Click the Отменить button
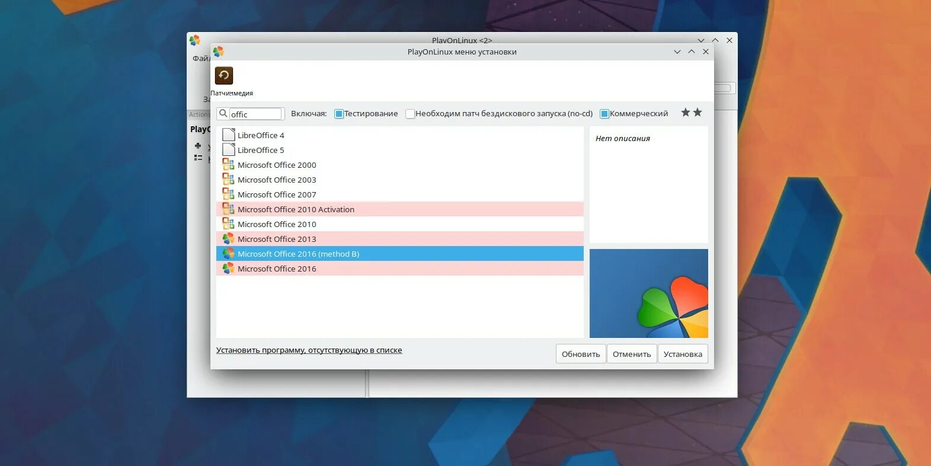931x466 pixels. pyautogui.click(x=632, y=354)
